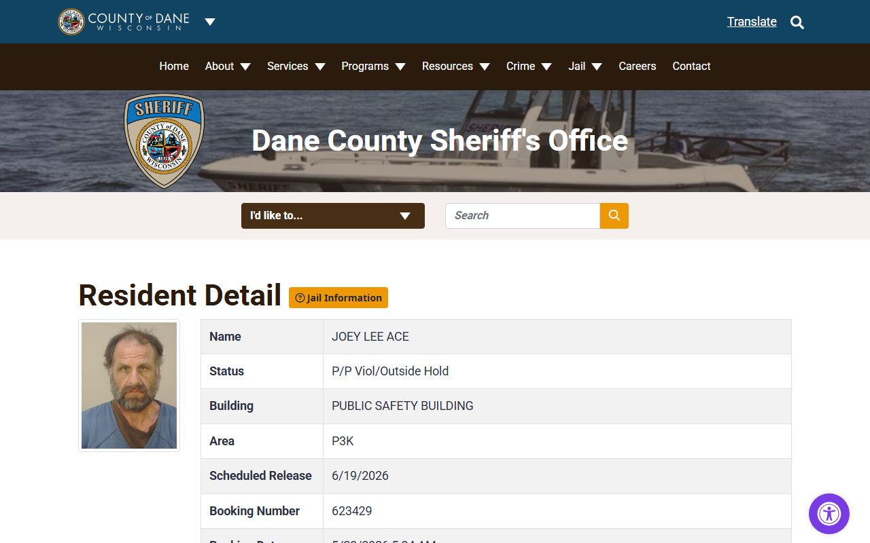Open the header magnifier search icon
The image size is (870, 543).
[797, 22]
